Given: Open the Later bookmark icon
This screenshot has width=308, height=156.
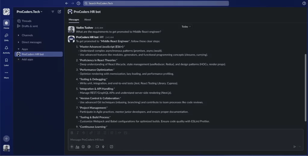Looking at the screenshot, I should tap(6, 60).
